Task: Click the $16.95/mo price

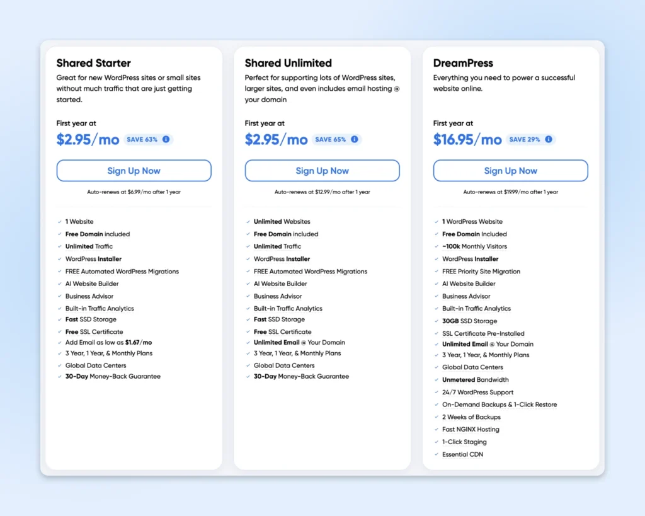Action: [x=467, y=139]
